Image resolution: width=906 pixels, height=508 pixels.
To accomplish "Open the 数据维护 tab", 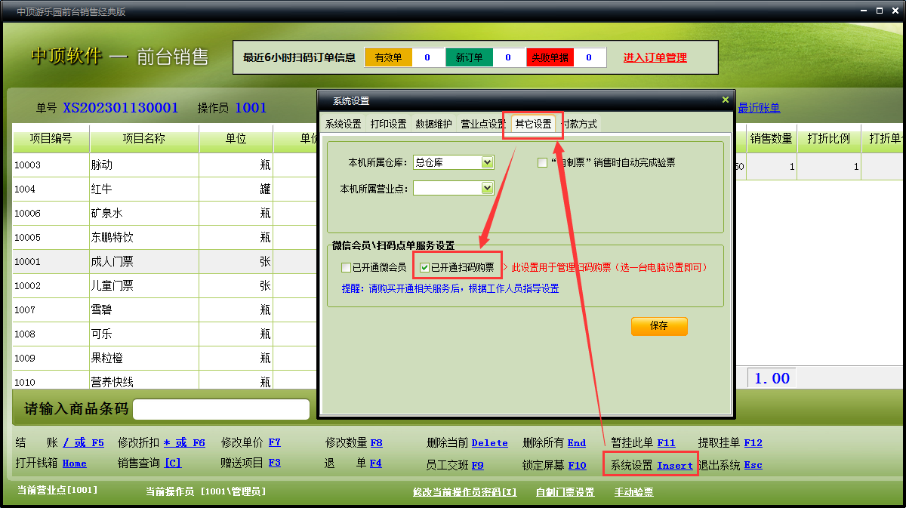I will tap(433, 124).
